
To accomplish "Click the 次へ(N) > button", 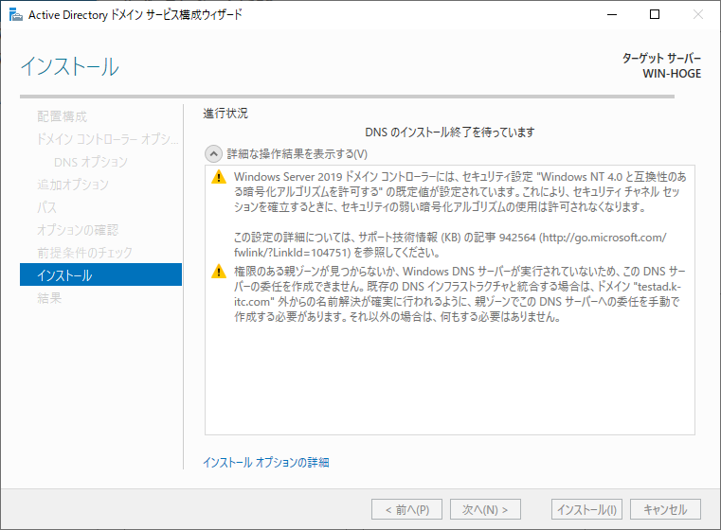I will [x=485, y=509].
